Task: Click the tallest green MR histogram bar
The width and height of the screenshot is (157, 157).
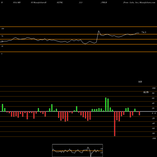Action: (106, 105)
